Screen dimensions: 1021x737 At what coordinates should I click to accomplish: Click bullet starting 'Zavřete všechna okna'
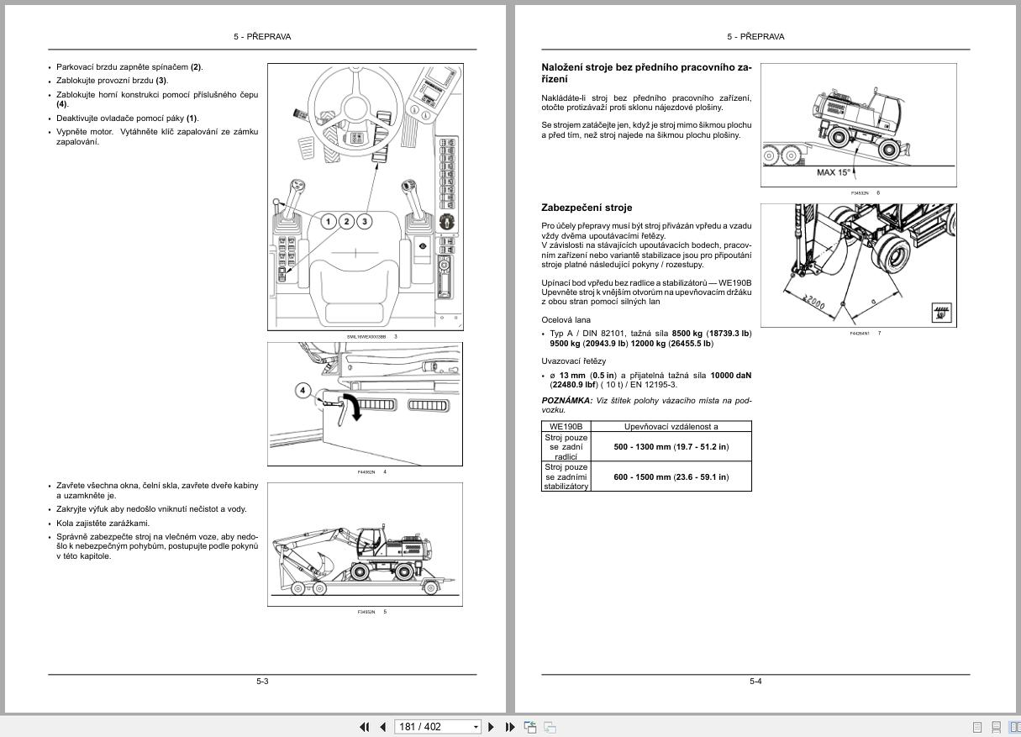[x=157, y=491]
